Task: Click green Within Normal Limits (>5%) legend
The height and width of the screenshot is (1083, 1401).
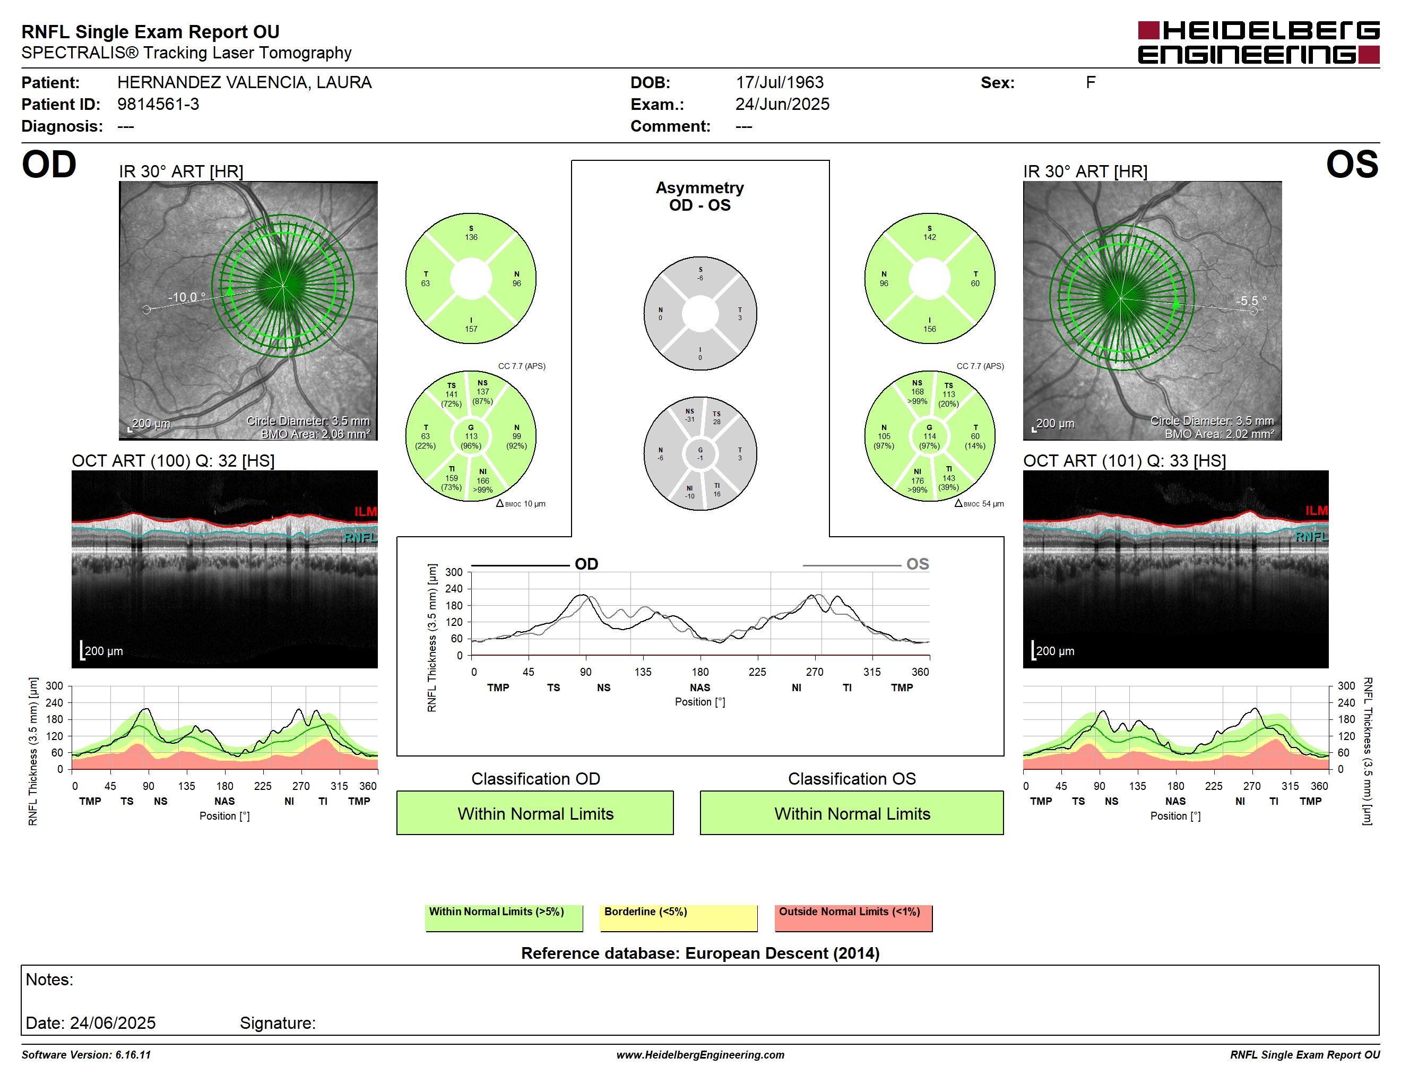Action: [x=504, y=917]
